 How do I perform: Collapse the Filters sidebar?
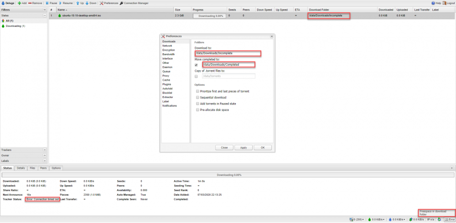click(45, 10)
